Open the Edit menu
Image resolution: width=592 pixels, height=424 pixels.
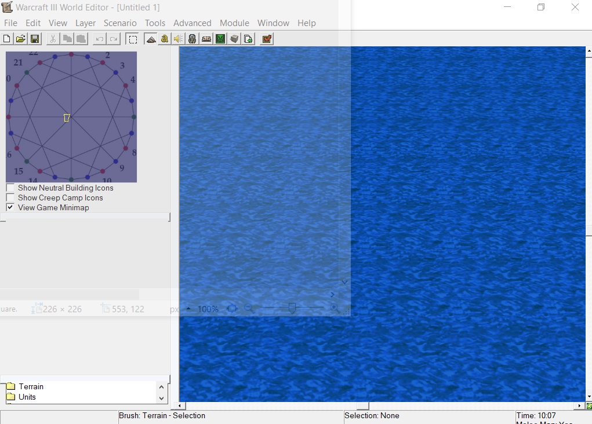pos(33,23)
